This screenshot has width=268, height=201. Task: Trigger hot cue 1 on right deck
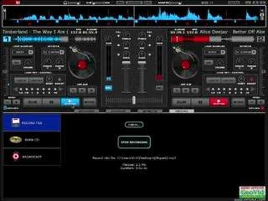coord(176,90)
